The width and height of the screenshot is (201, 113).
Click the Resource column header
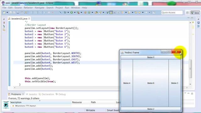coord(77,102)
